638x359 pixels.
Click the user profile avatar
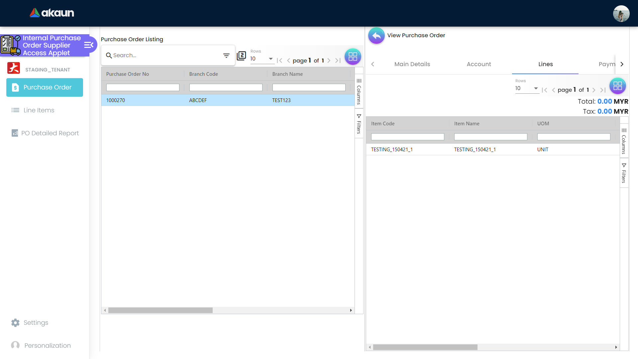click(621, 14)
